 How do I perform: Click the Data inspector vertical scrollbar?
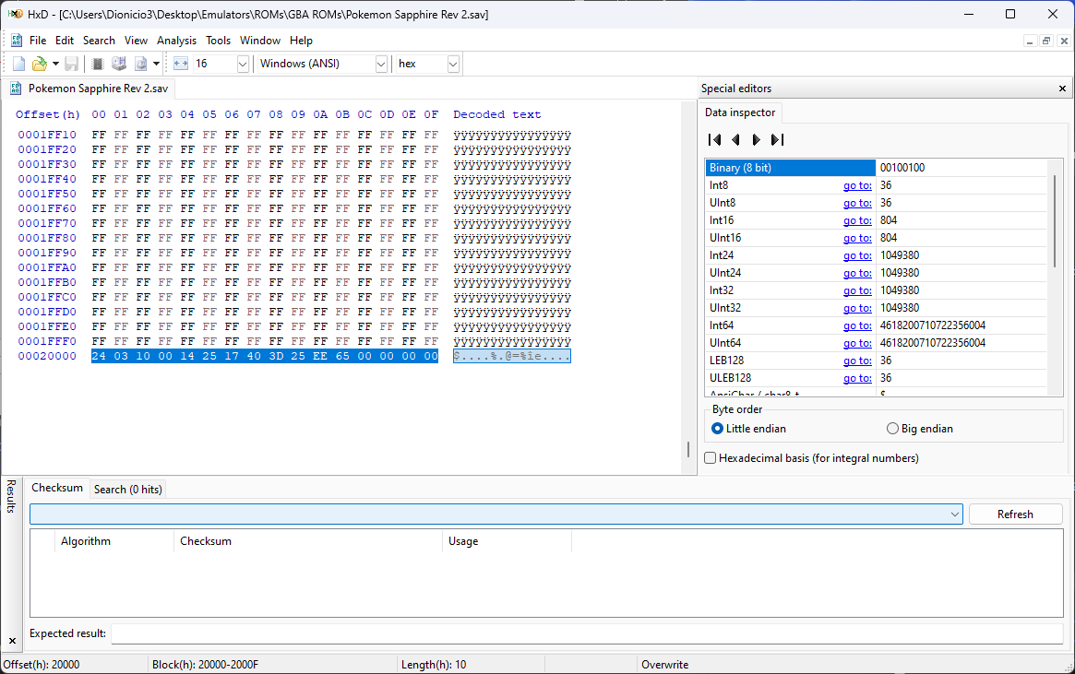1055,220
